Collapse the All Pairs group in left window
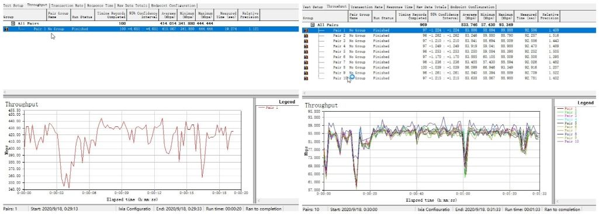 (13, 24)
